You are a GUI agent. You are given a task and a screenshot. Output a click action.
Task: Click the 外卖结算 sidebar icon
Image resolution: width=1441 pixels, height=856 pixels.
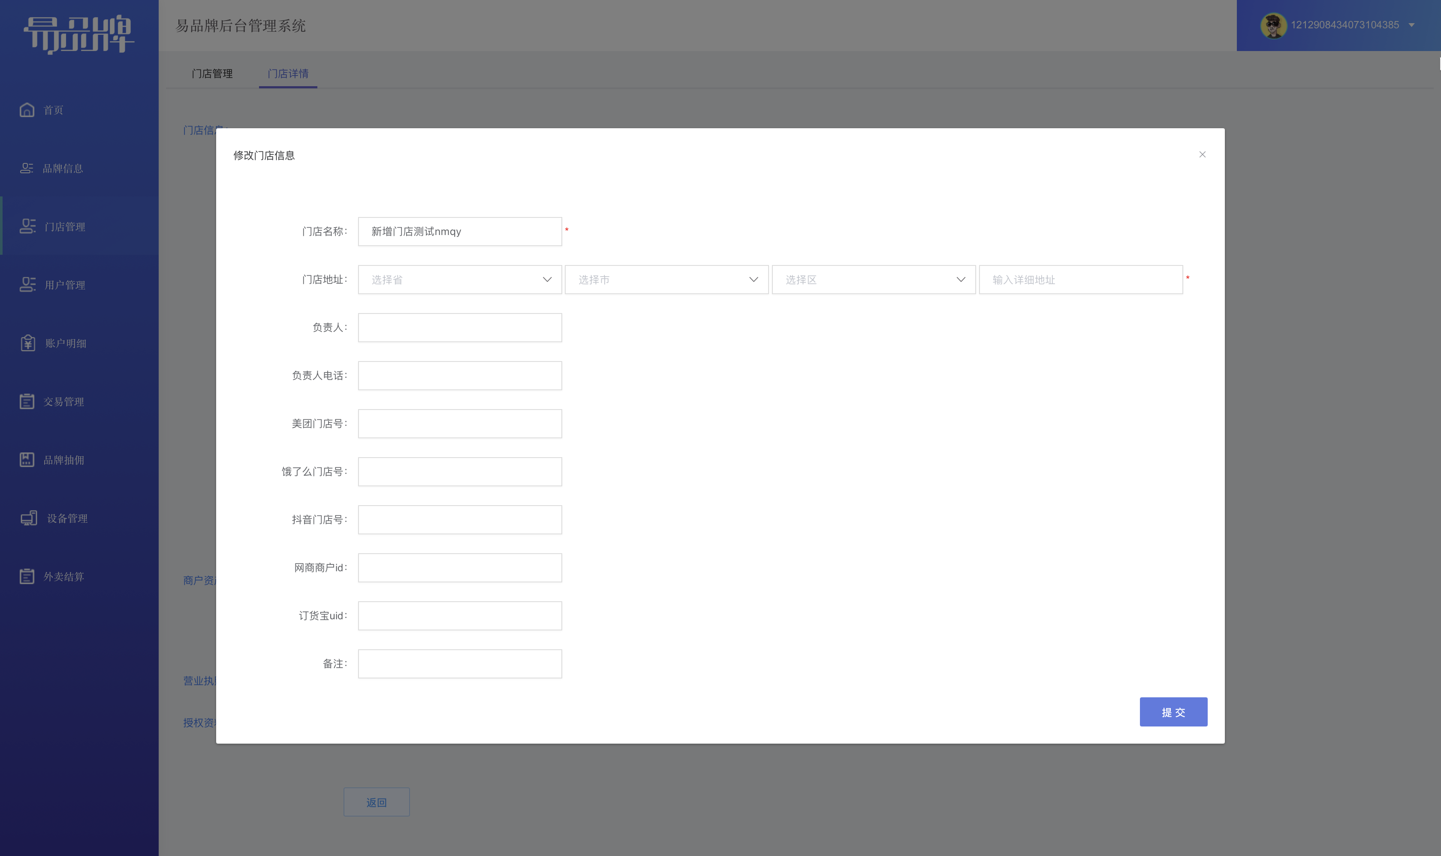click(x=27, y=576)
